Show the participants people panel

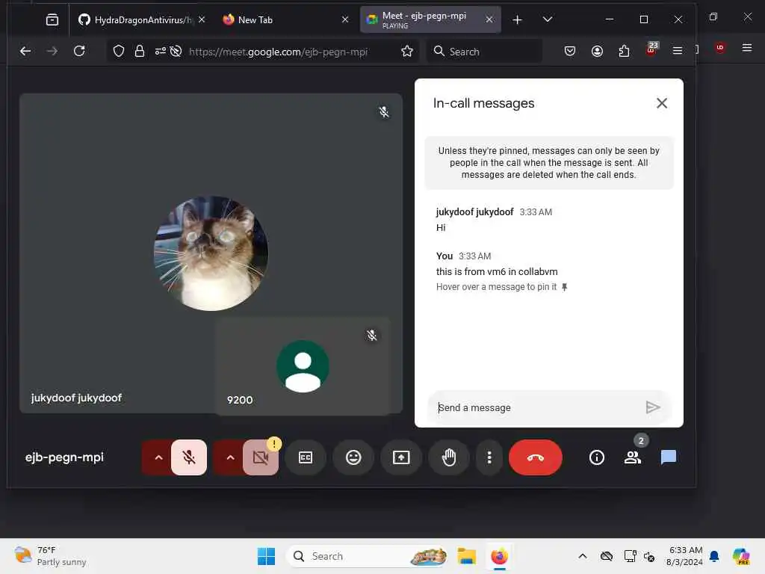pyautogui.click(x=632, y=457)
